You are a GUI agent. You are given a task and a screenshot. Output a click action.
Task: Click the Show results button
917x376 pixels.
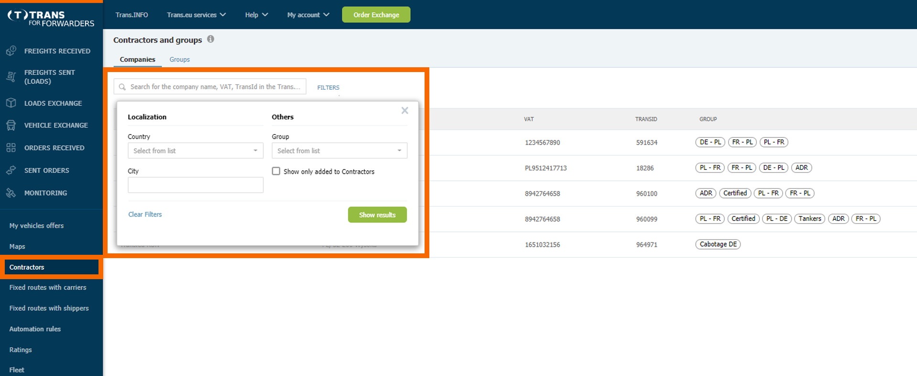[377, 215]
